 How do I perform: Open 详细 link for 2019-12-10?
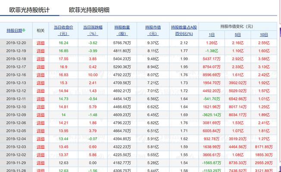41,107
